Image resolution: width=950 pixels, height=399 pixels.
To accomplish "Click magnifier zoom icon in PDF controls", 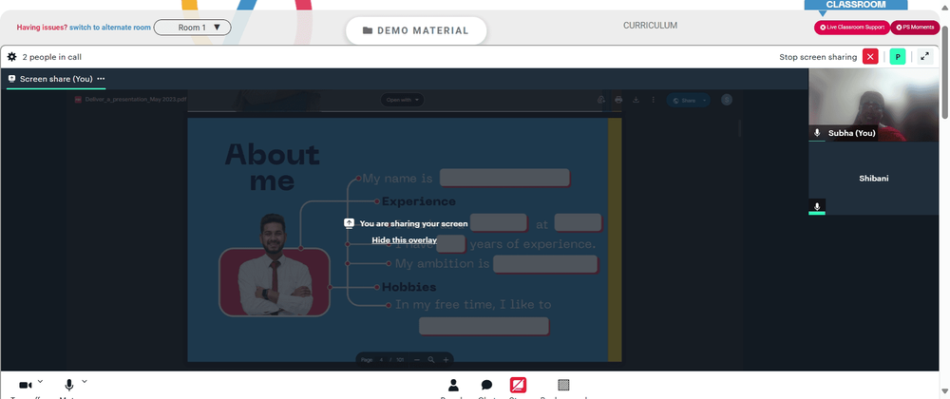I will (431, 360).
